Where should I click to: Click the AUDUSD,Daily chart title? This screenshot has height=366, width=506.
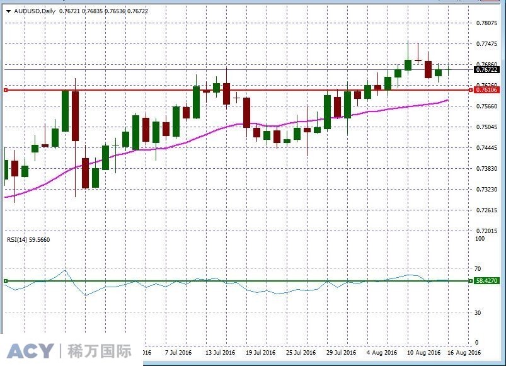pos(35,11)
